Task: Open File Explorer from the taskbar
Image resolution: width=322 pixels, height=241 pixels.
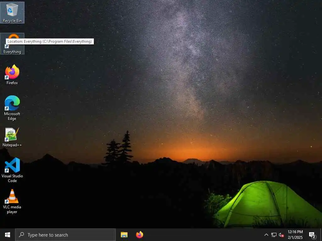Action: tap(124, 235)
